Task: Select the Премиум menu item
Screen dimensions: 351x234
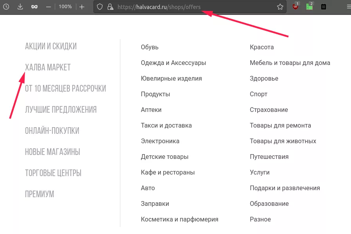Action: 40,194
